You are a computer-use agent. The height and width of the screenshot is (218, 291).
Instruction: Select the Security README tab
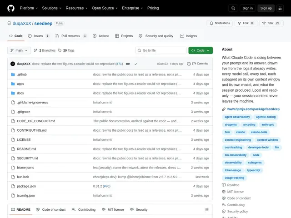click(139, 210)
